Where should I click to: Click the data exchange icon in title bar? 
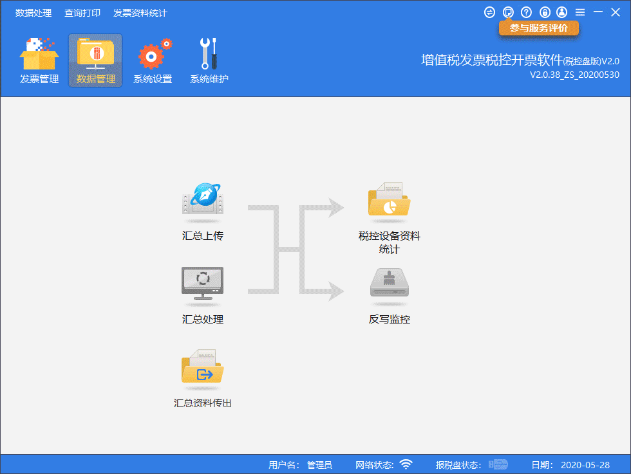pos(490,11)
